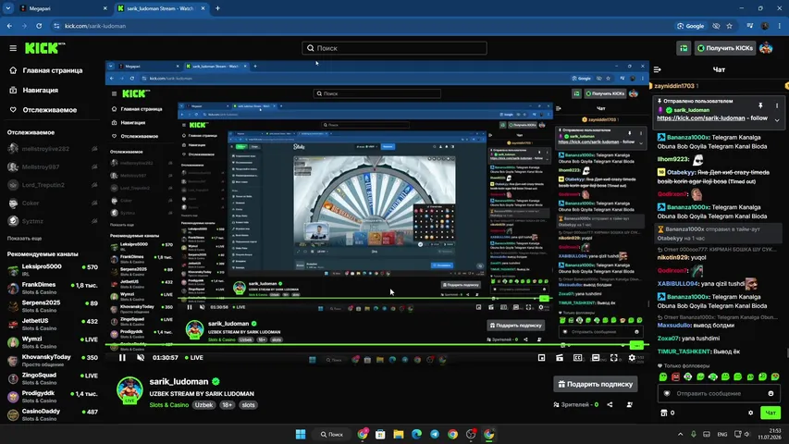Click the user icon next to share
789x444 pixels.
tap(630, 404)
